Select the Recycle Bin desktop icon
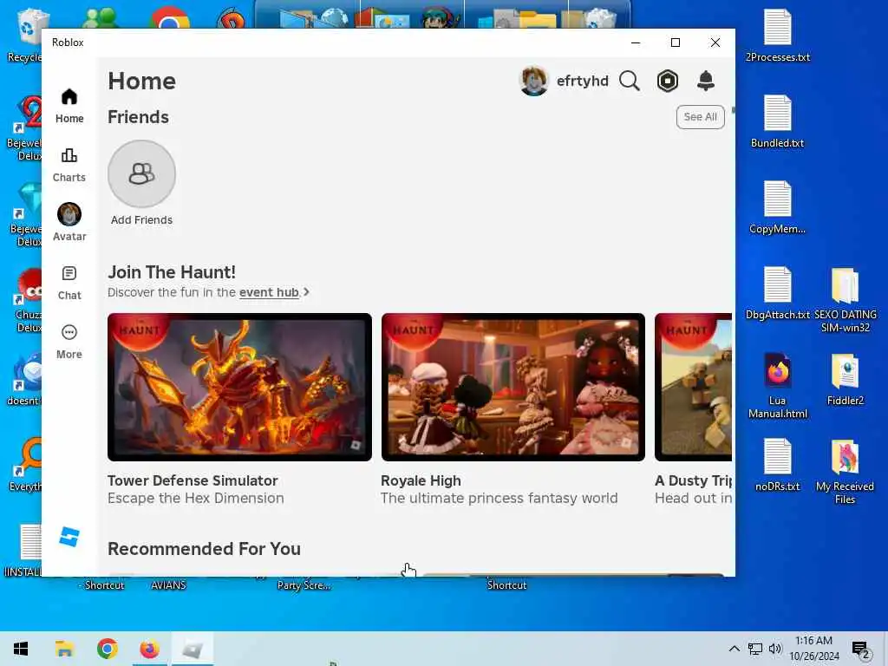Screen dimensions: 888x666 (x=25, y=35)
